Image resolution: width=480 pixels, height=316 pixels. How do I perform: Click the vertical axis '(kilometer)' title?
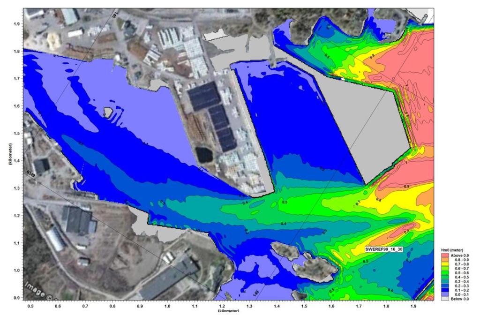(10, 154)
